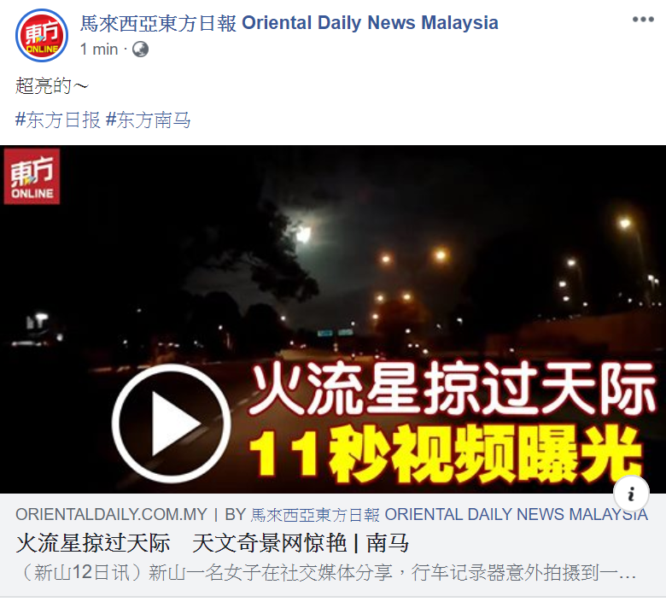
Task: Click the bright meteor glow in the sky
Action: pyautogui.click(x=304, y=233)
